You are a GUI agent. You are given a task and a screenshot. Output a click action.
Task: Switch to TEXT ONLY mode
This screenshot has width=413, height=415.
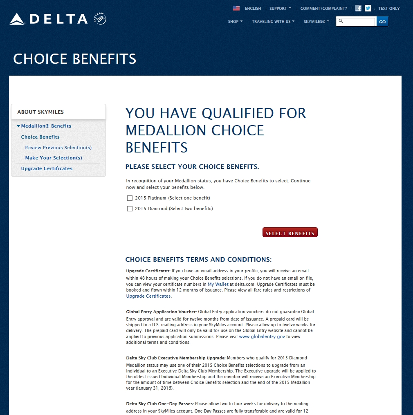click(388, 8)
